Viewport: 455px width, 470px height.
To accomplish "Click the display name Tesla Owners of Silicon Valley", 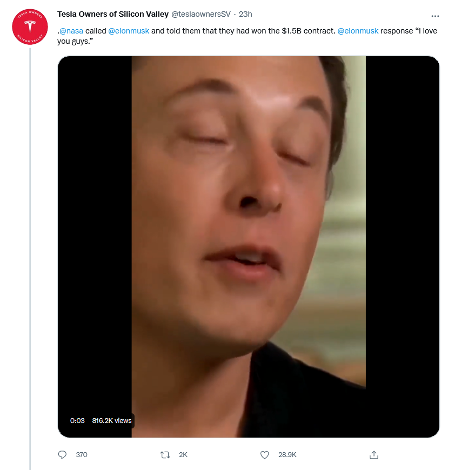I will (113, 14).
